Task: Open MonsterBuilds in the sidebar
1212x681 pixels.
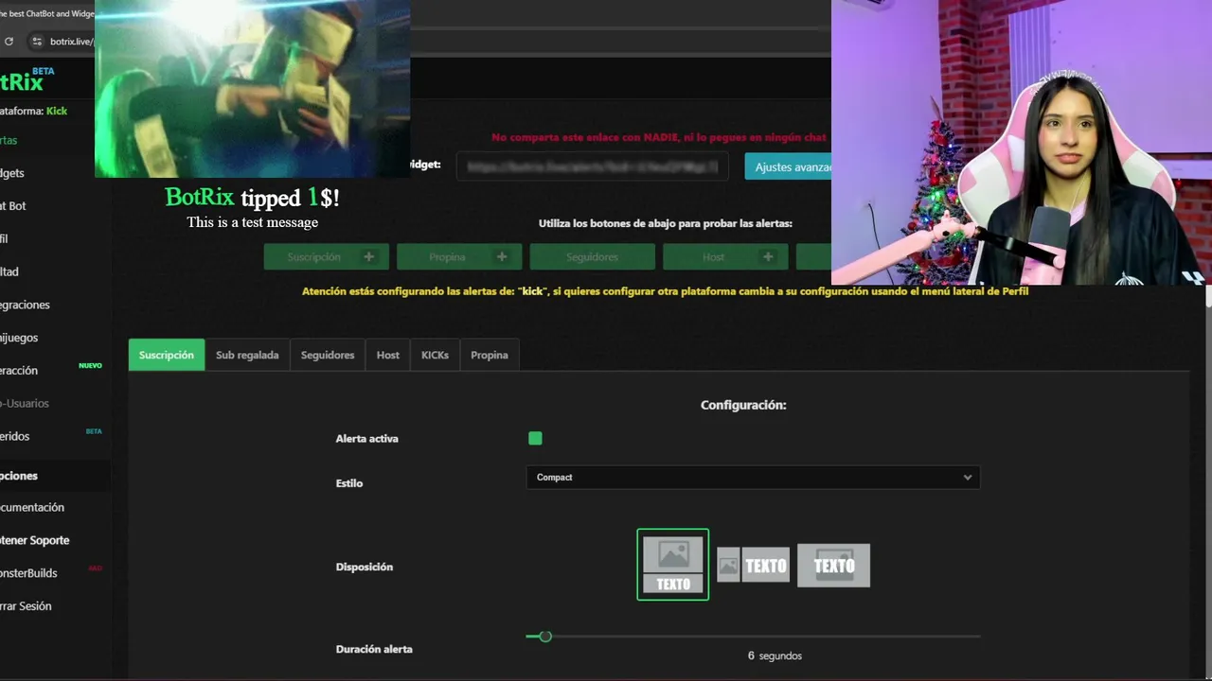Action: (x=28, y=573)
